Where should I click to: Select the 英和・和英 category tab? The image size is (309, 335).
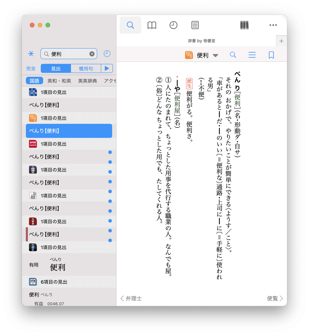[59, 81]
